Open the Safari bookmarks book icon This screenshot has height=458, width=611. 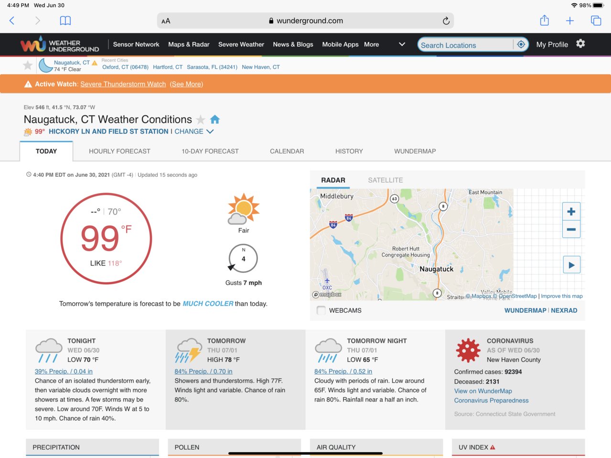65,21
